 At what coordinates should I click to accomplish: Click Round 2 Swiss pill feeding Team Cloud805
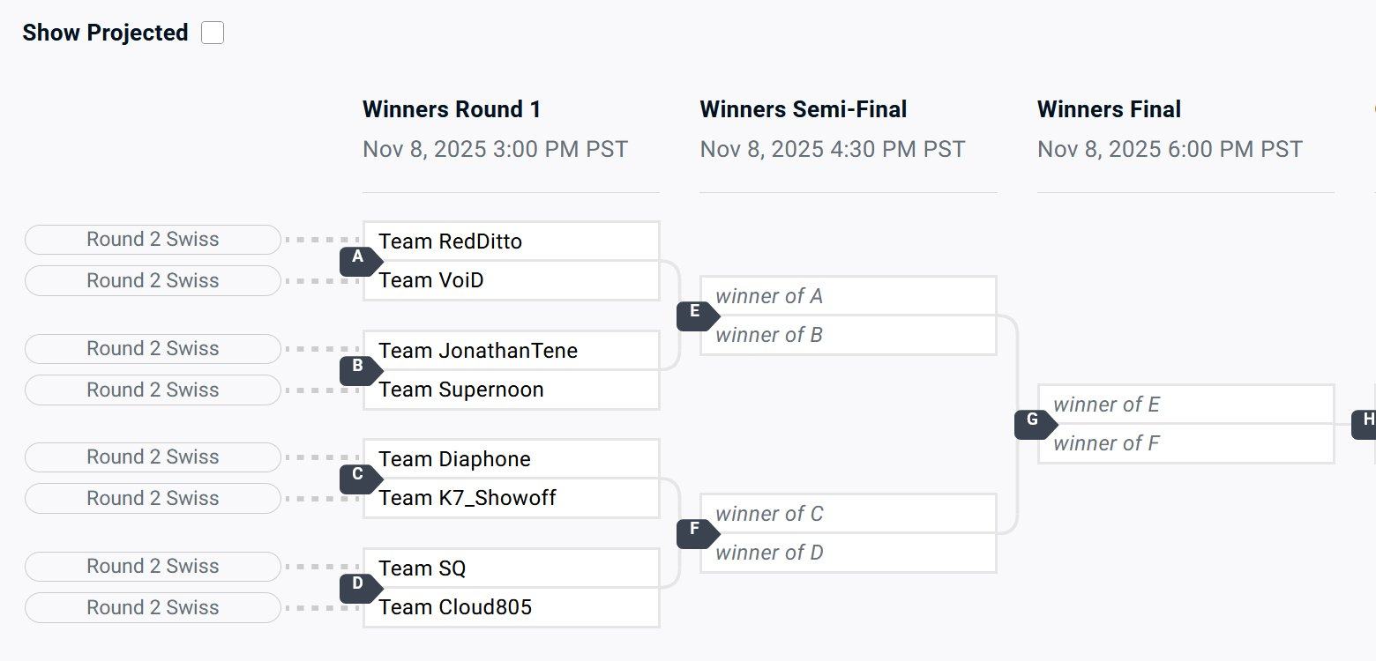click(x=153, y=607)
